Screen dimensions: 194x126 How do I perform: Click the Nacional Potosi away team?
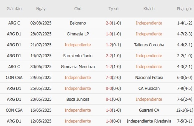[149, 78]
